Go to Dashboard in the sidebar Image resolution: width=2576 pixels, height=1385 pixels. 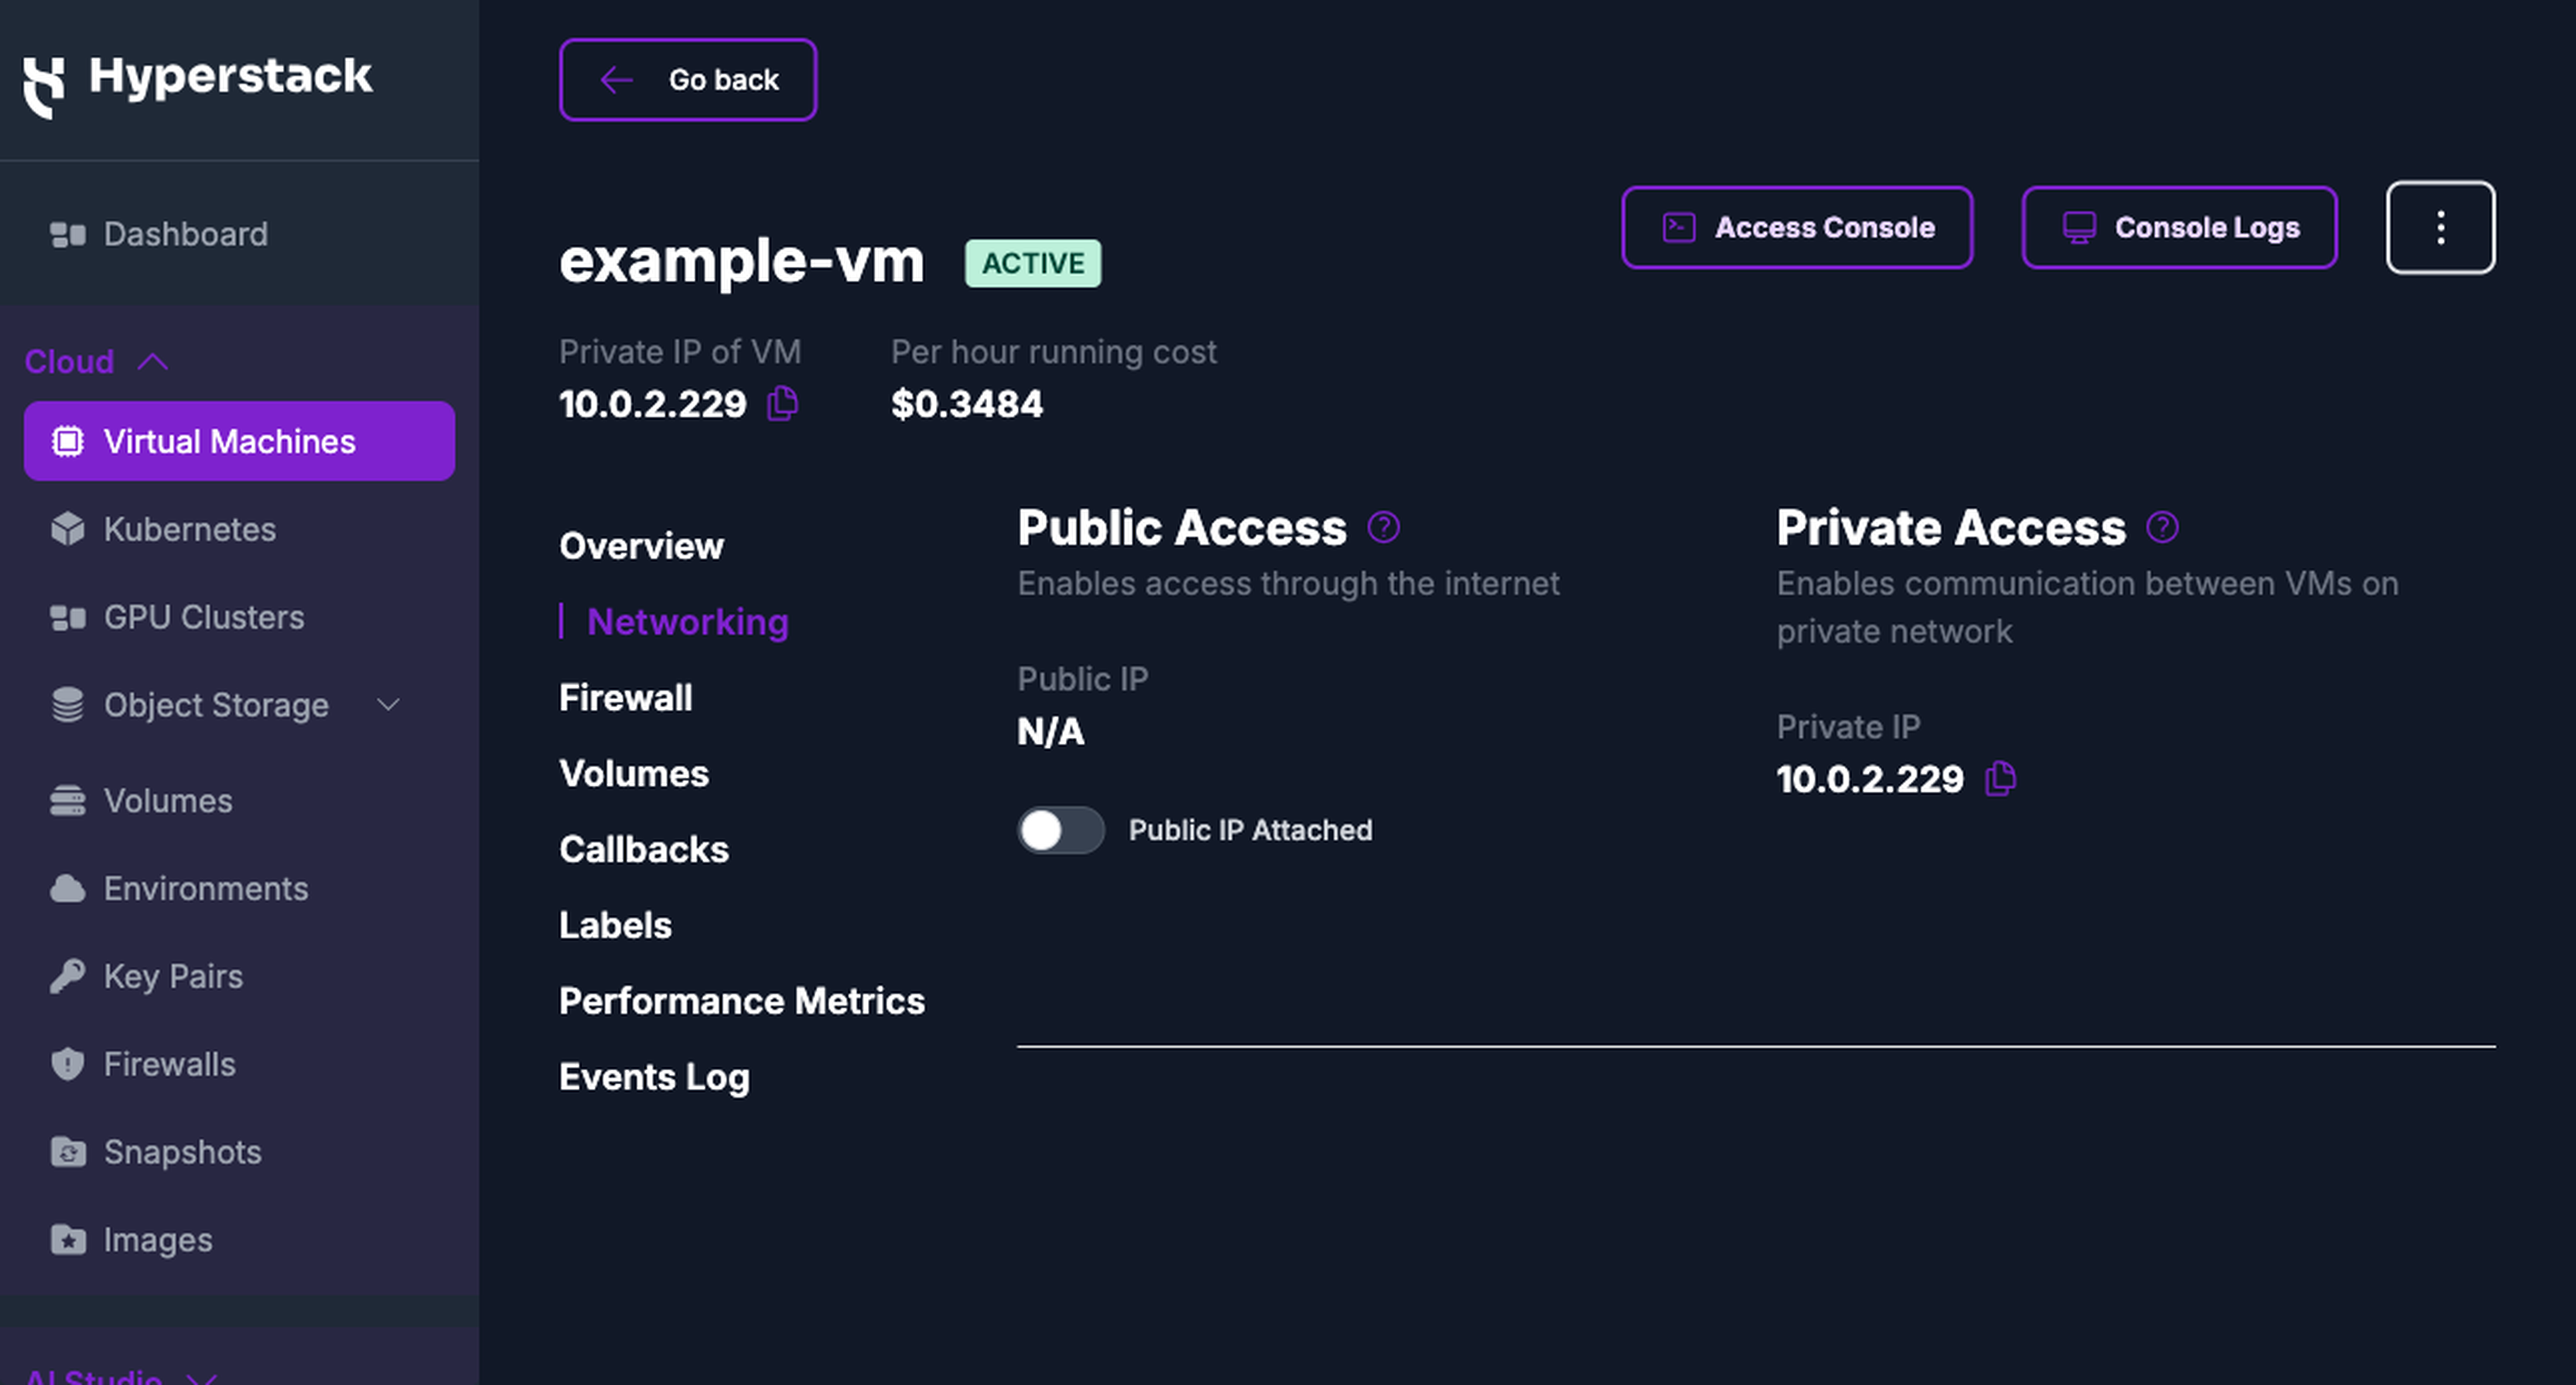(x=186, y=234)
